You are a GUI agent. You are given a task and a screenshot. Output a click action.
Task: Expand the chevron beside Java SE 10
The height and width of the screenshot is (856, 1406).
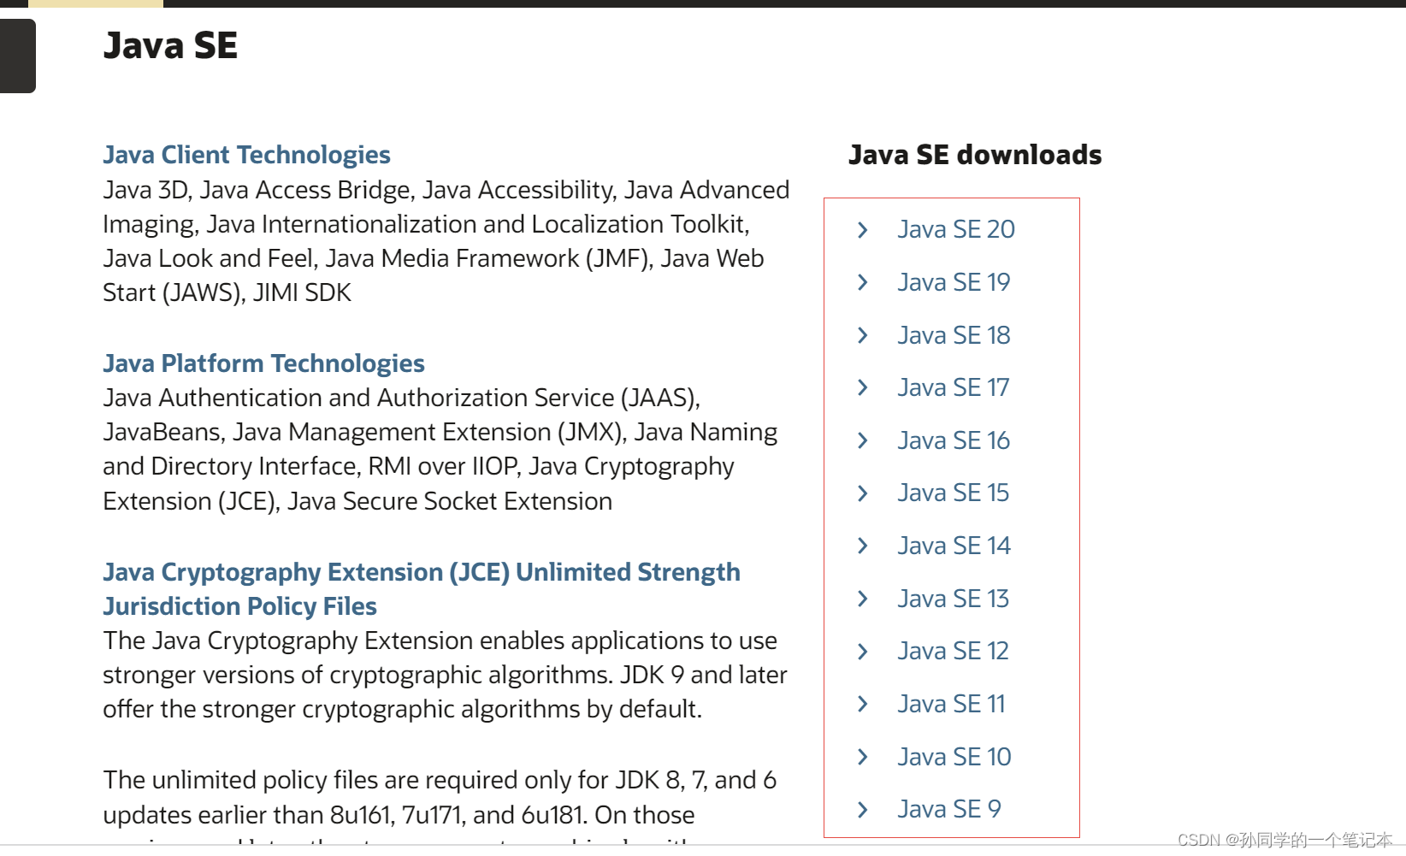(x=863, y=757)
